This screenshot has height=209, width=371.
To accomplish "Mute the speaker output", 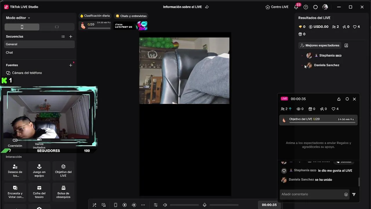I will point(165,205).
